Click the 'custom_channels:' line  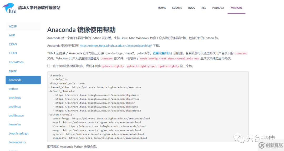62,115
